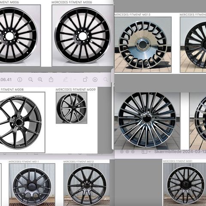Viewport: 206px width, 206px height.
Task: Expand the highlight color dropdown arrow
Action: [75, 80]
